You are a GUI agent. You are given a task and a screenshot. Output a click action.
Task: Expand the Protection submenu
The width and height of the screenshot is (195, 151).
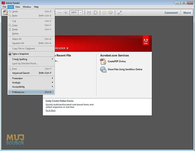click(31, 78)
